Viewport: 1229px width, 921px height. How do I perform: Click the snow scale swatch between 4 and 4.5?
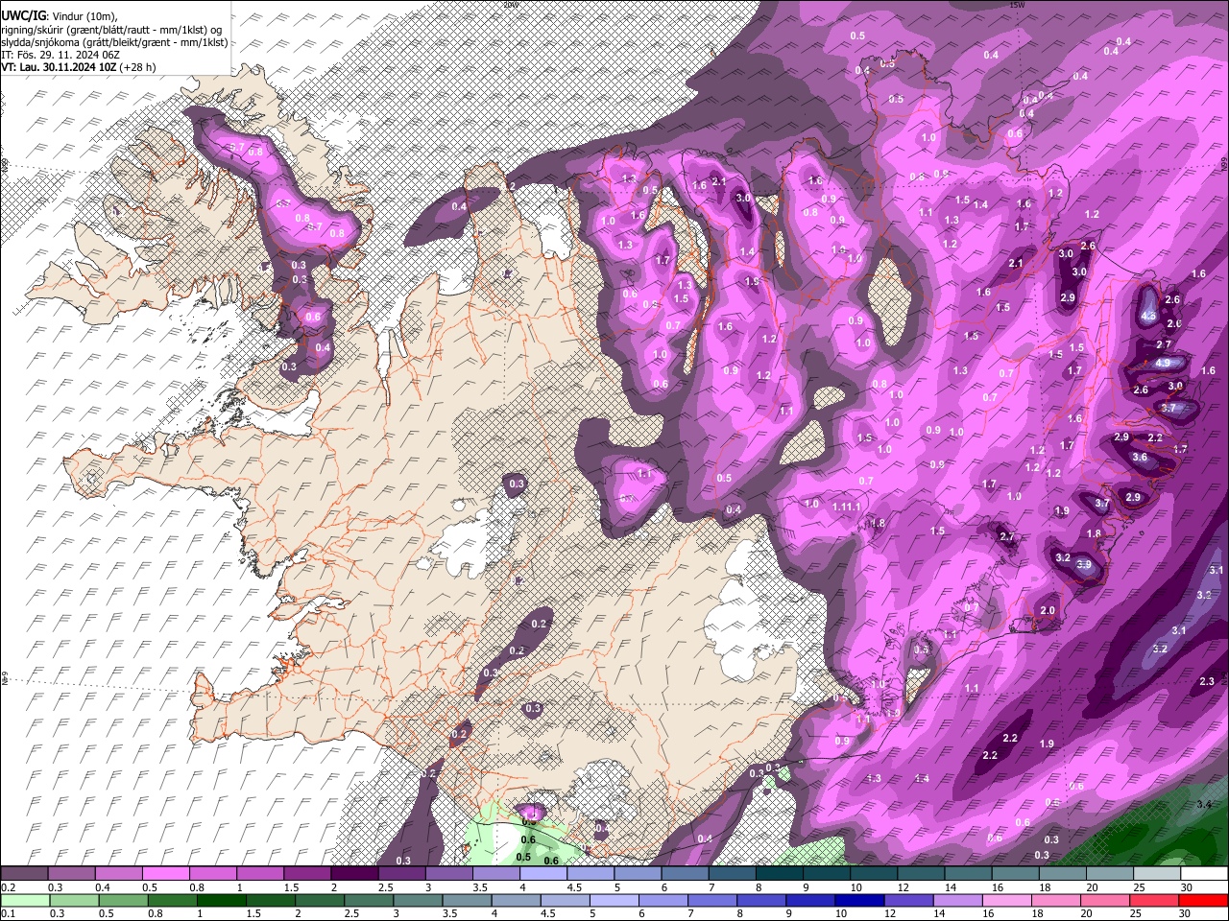point(543,874)
